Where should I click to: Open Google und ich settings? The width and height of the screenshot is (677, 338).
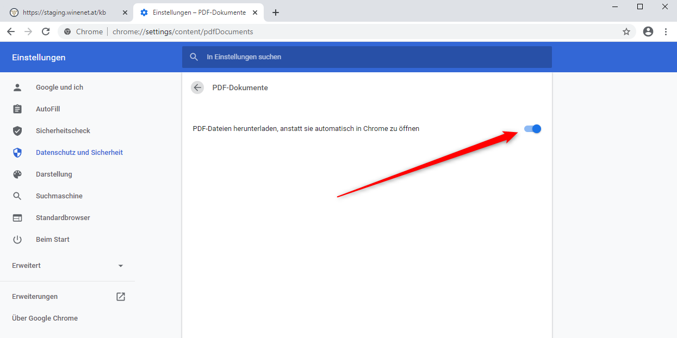pos(59,87)
